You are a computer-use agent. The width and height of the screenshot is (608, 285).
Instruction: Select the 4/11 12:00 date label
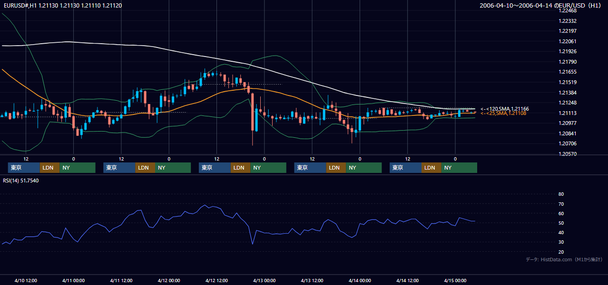pos(121,280)
